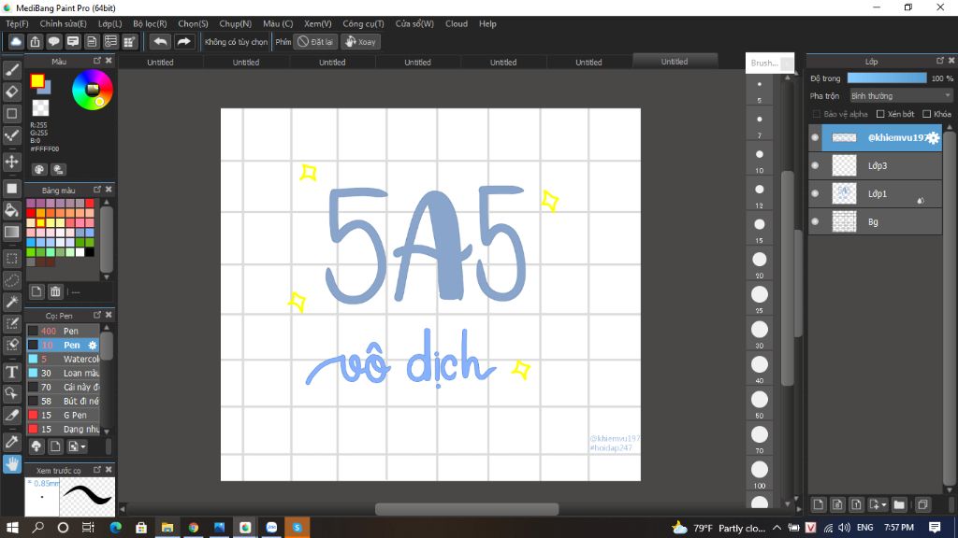
Task: Select the rectangular Selection tool
Action: (11, 259)
